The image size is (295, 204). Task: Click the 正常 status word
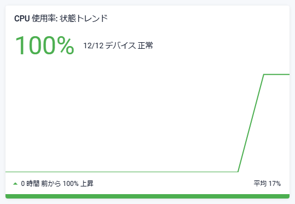(x=145, y=46)
